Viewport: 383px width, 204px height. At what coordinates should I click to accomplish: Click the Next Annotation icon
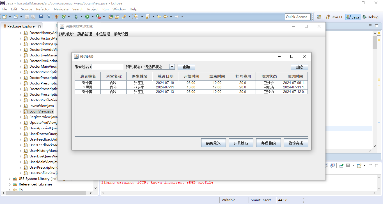[136, 17]
